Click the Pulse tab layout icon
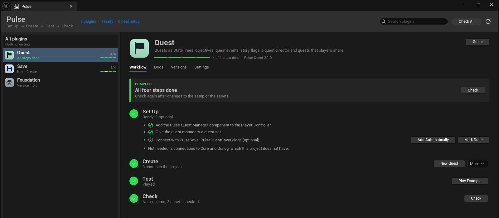This screenshot has width=499, height=218. point(16,6)
